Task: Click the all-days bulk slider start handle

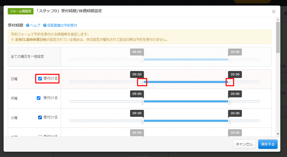Action: [142, 60]
